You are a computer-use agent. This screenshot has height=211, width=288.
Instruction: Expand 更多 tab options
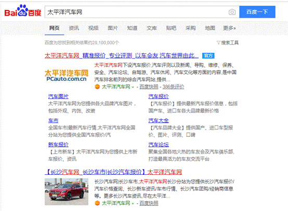229,28
